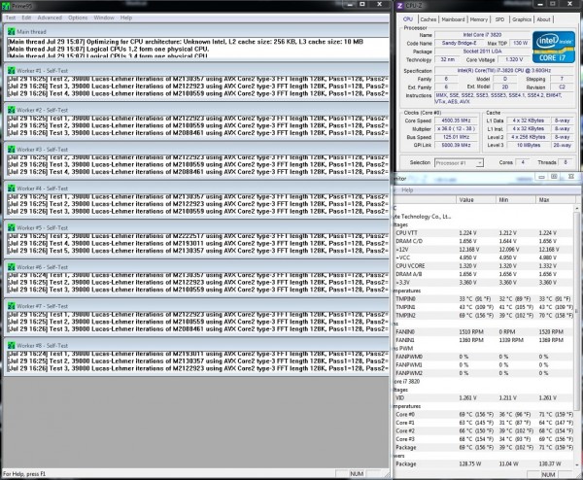
Task: Select the +3.3V voltage row
Action: click(483, 283)
